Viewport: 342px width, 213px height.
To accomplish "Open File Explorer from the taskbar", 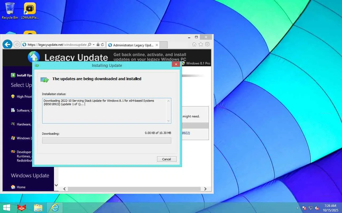I will pos(38,208).
